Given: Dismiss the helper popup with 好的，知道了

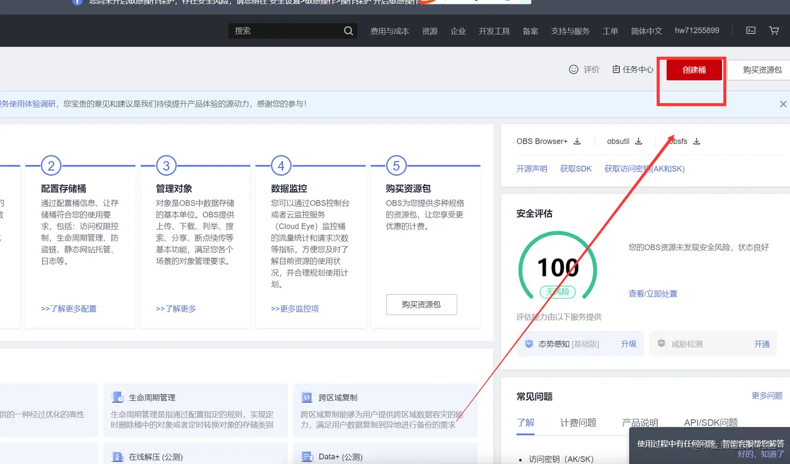Looking at the screenshot, I should coord(761,454).
